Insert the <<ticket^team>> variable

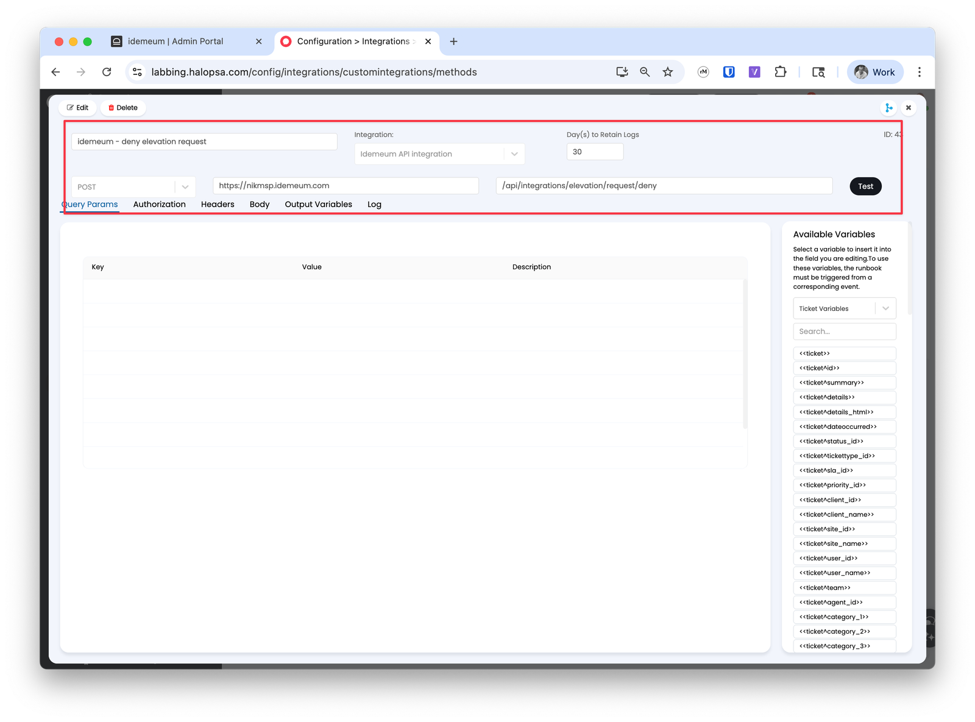point(845,588)
